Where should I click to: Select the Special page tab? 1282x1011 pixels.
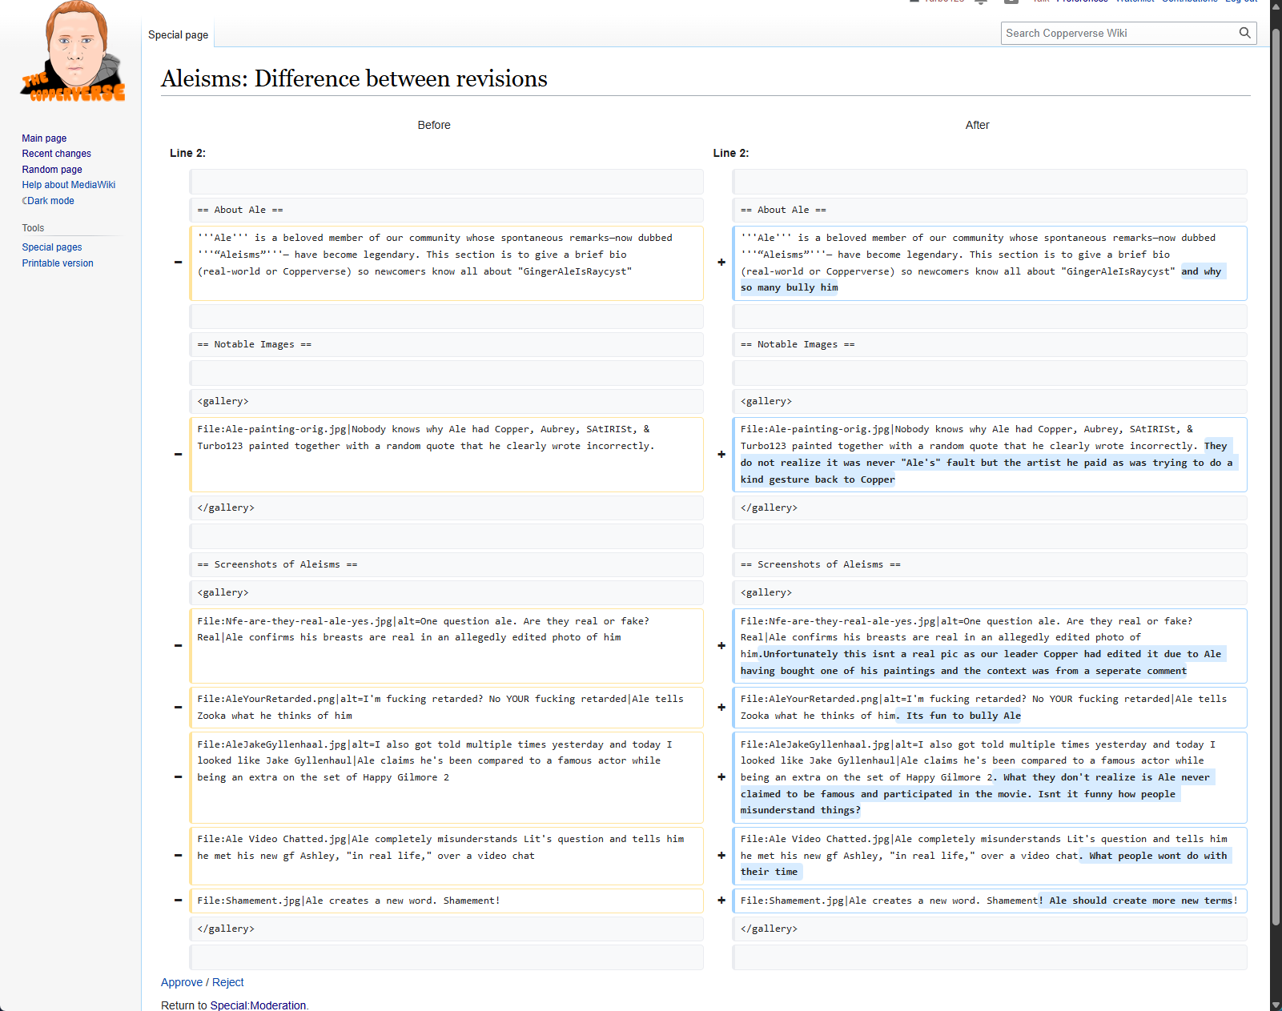point(178,34)
